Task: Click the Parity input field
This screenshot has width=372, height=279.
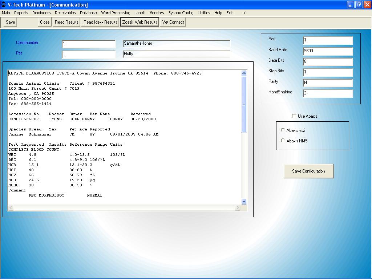Action: (328, 83)
